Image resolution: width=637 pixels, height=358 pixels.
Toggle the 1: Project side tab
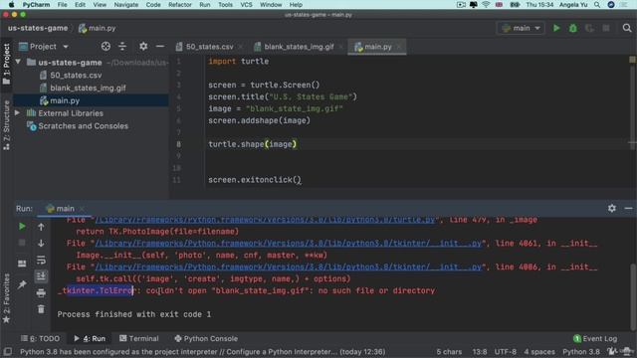pyautogui.click(x=6, y=64)
